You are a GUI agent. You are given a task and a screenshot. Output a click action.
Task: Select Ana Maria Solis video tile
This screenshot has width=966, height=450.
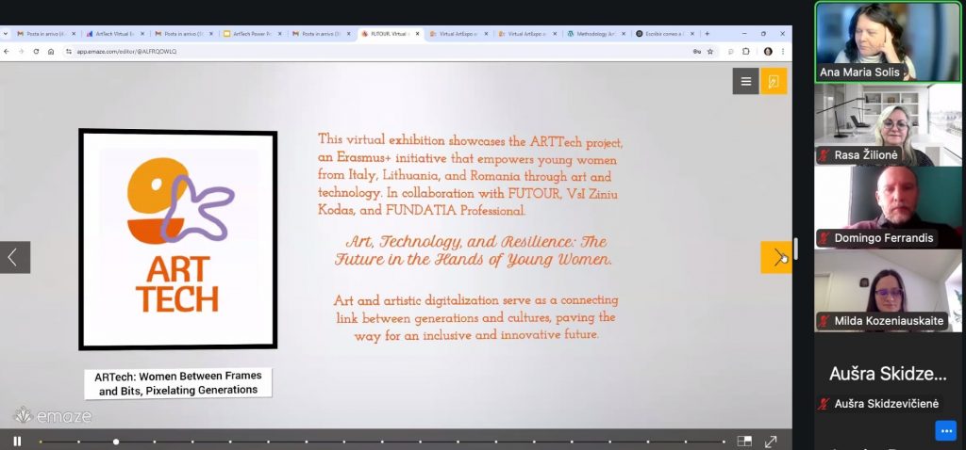888,41
